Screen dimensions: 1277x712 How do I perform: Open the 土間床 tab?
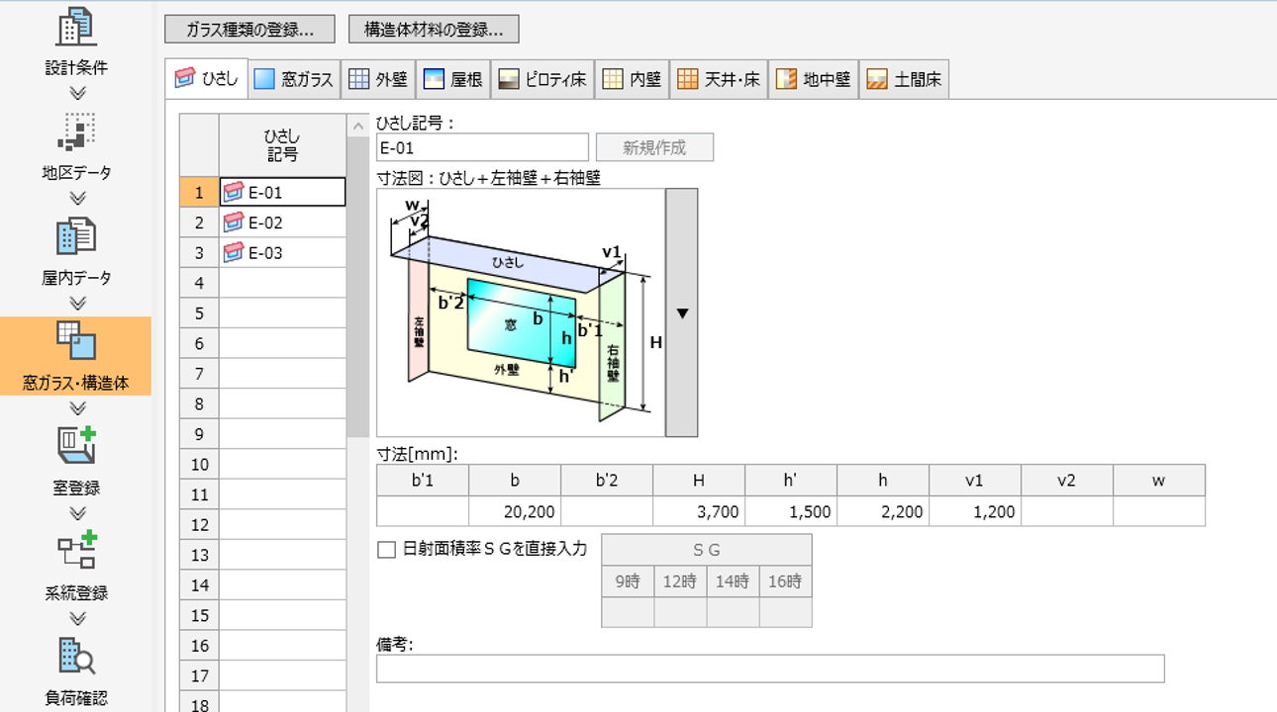[x=904, y=80]
